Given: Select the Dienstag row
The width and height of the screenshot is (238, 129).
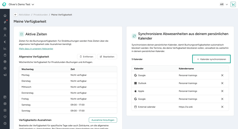Looking at the screenshot, I should click(x=68, y=81).
